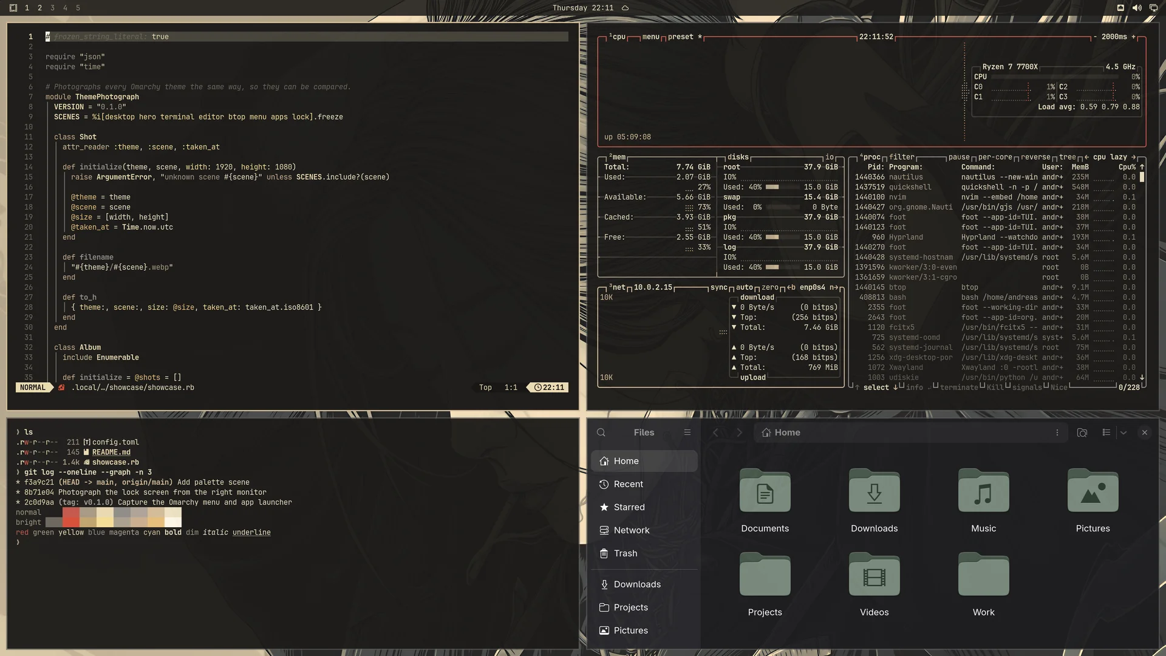1166x656 pixels.
Task: Select Recent in the Files sidebar
Action: point(644,484)
